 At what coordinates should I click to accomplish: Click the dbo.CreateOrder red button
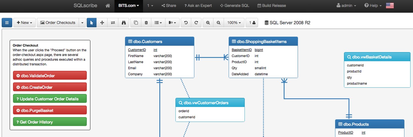50,87
